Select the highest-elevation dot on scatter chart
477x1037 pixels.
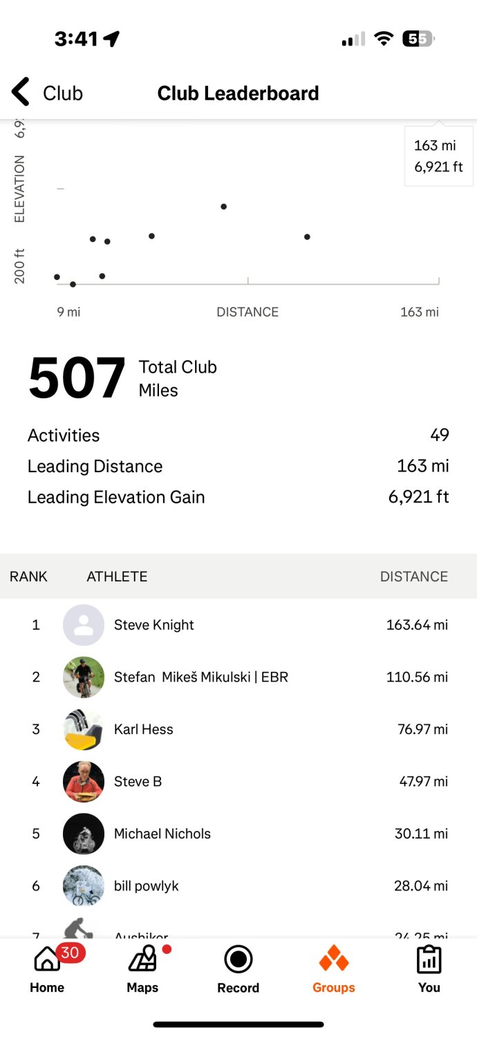click(224, 207)
